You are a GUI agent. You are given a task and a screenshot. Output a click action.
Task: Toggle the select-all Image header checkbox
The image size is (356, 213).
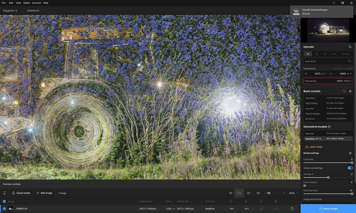(4, 201)
